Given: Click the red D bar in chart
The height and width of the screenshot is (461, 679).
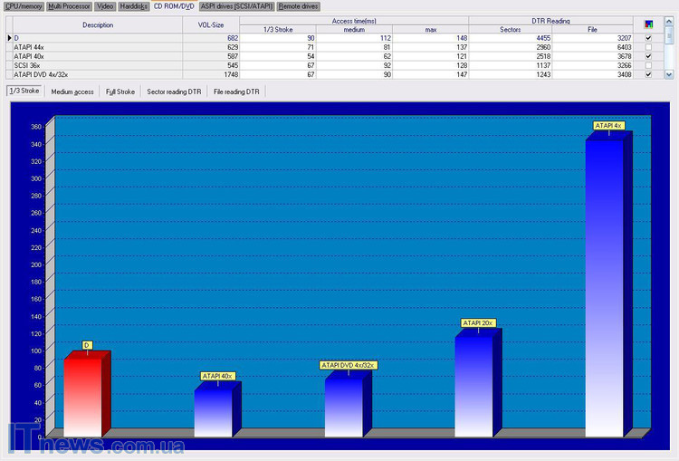Looking at the screenshot, I should point(81,397).
